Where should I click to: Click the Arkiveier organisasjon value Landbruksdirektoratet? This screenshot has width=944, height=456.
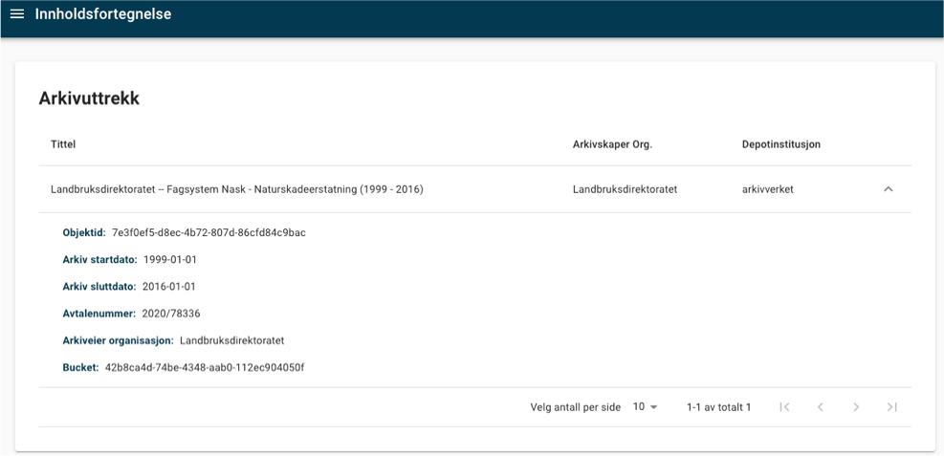coord(231,340)
